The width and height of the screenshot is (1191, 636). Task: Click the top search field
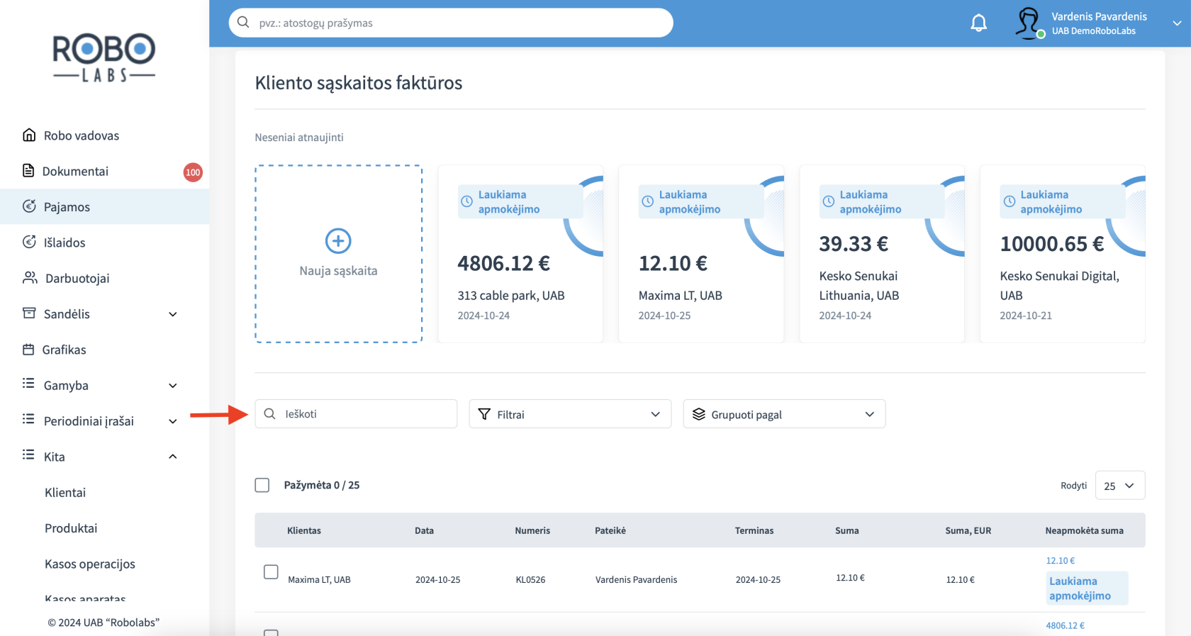(451, 23)
